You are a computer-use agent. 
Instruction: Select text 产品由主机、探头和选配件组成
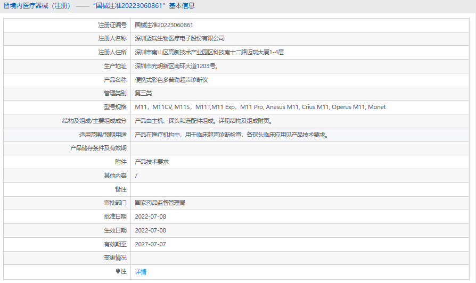coord(174,121)
